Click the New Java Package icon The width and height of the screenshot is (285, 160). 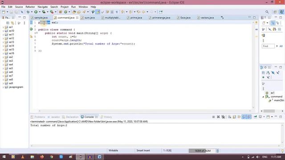pyautogui.click(x=61, y=12)
